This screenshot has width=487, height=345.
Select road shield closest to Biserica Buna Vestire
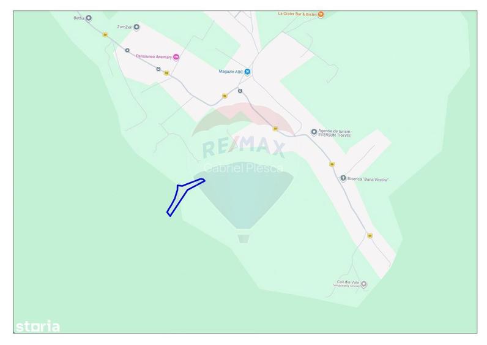[x=332, y=164]
